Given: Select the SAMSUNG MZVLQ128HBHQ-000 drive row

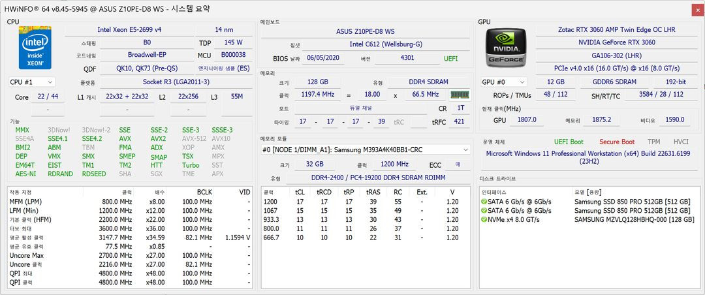Looking at the screenshot, I should (589, 219).
